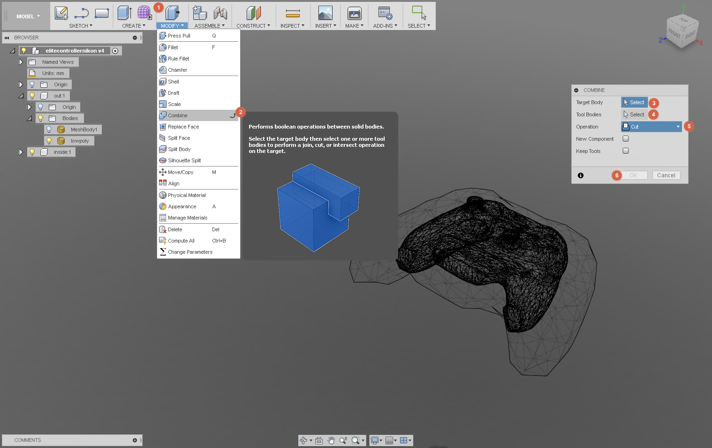Click Cancel in Combine dialog
This screenshot has height=448, width=712.
click(x=666, y=175)
